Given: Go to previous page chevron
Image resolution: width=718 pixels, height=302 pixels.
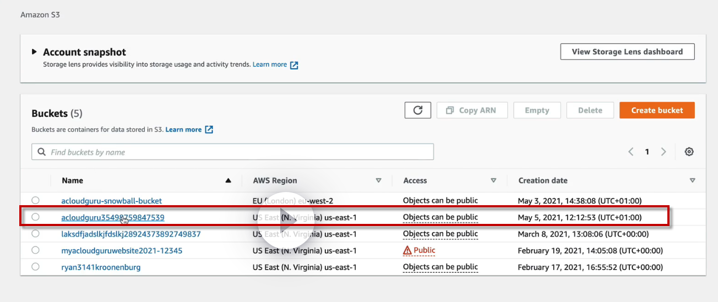Looking at the screenshot, I should [631, 152].
